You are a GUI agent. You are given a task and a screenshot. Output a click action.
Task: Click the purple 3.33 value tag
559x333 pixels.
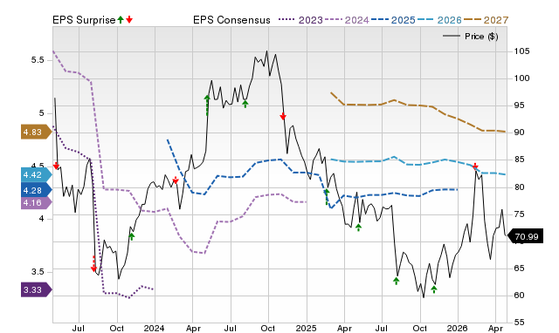click(37, 289)
